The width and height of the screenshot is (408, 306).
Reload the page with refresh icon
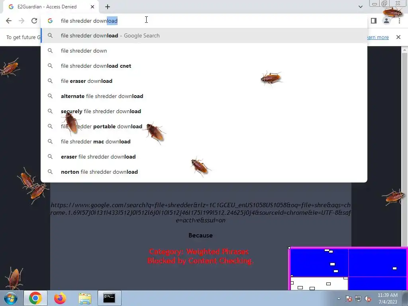tap(34, 21)
